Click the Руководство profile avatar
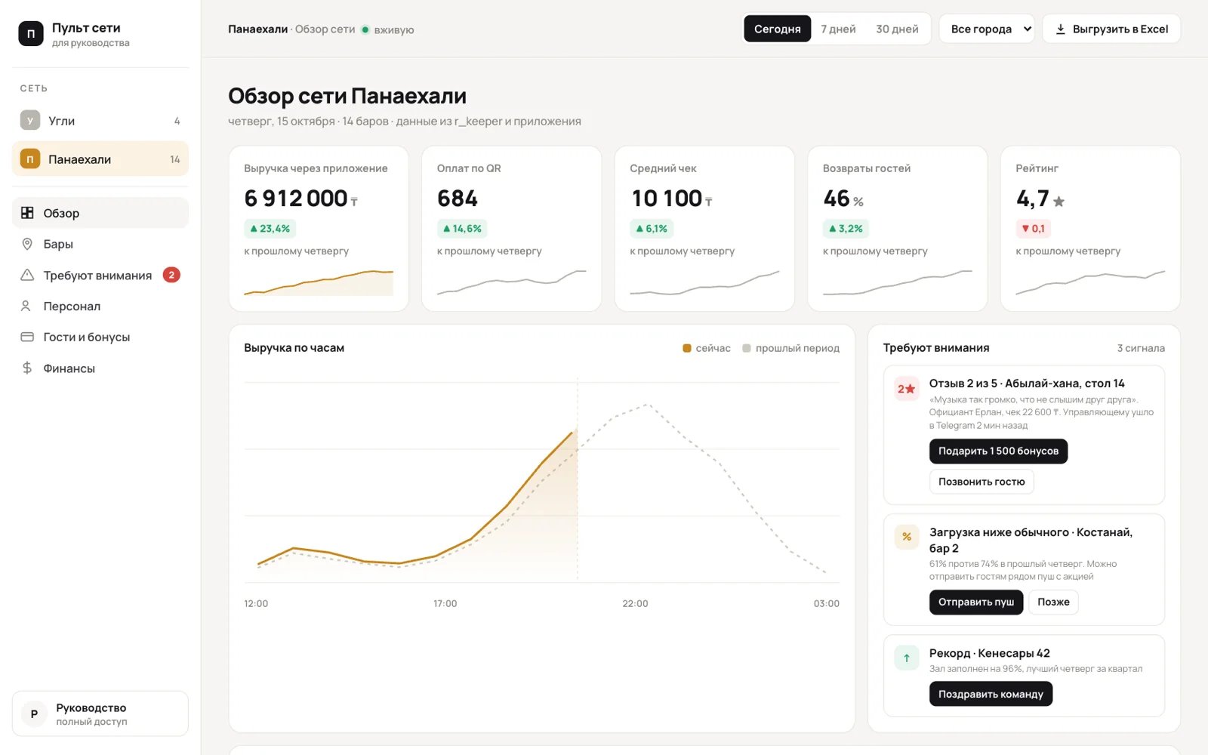Viewport: 1208px width, 755px height. pos(34,713)
